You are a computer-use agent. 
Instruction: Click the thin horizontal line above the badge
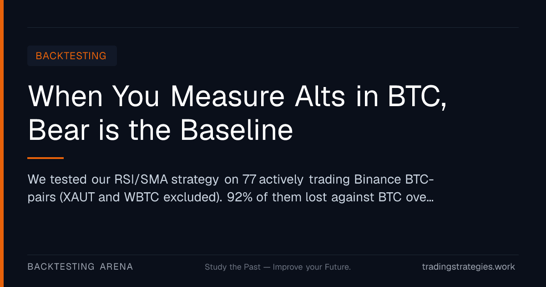(273, 27)
